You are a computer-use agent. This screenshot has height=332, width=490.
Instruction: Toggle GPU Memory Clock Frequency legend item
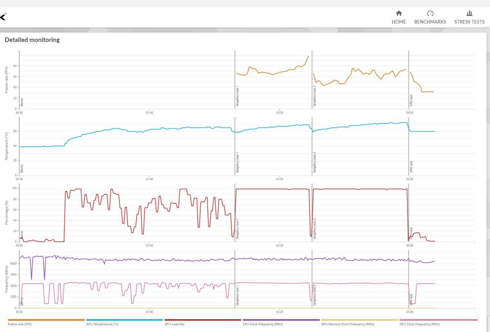point(347,324)
